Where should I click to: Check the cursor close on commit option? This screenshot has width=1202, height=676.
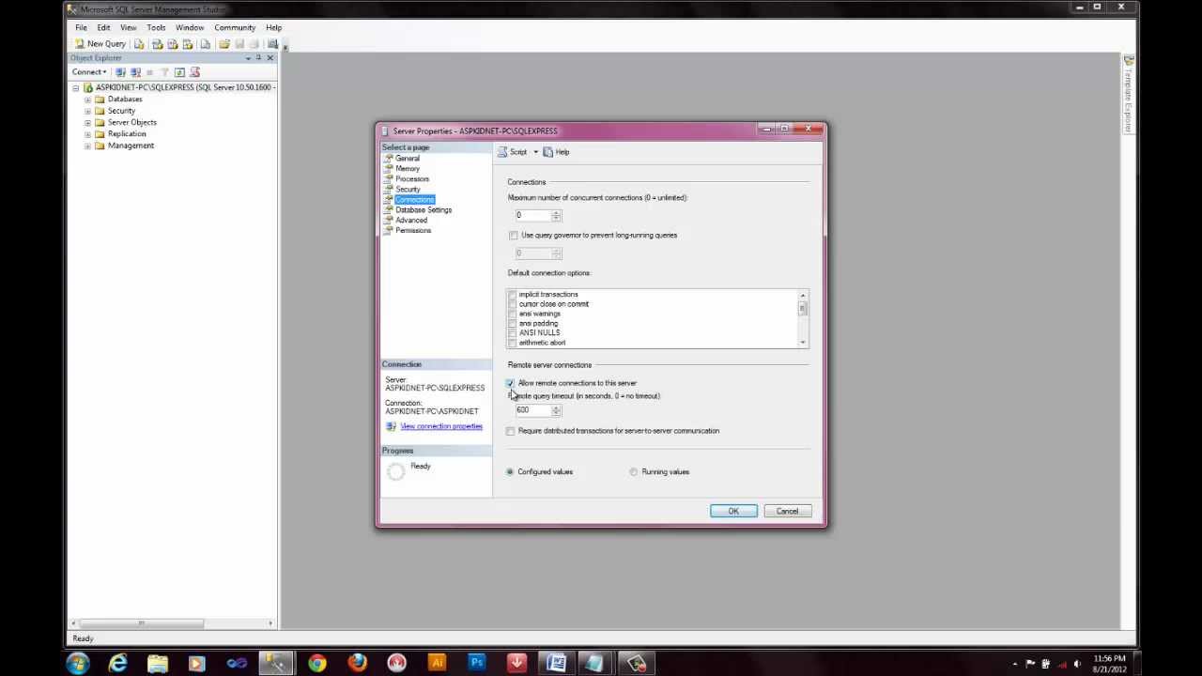click(x=513, y=304)
